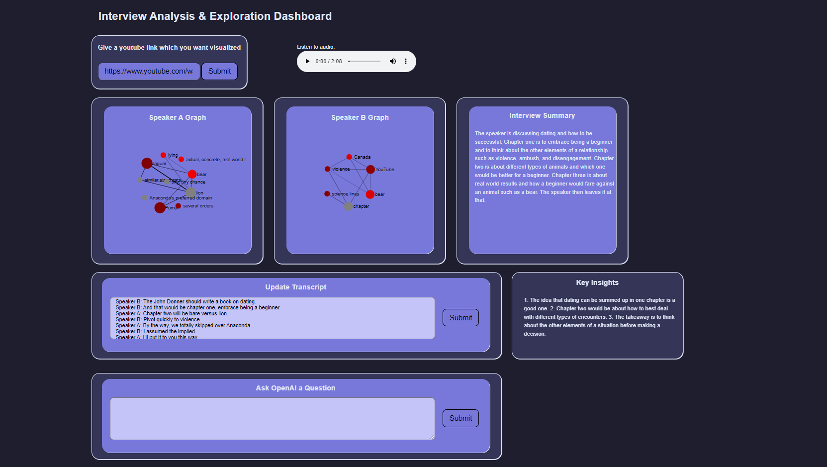The width and height of the screenshot is (827, 467).
Task: Open audio player more options menu
Action: 406,61
